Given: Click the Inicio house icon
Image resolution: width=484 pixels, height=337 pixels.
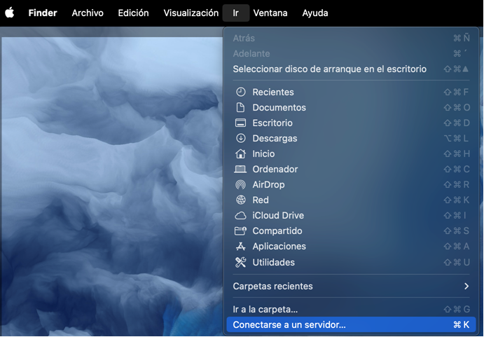Looking at the screenshot, I should (240, 153).
